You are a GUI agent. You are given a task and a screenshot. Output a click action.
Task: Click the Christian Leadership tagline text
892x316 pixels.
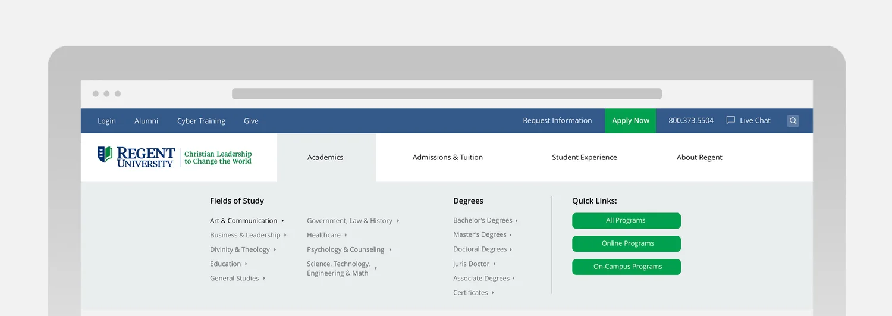218,158
